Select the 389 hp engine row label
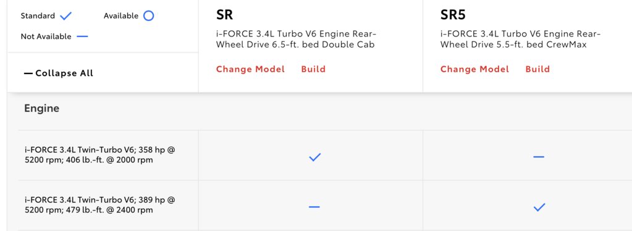 coord(100,205)
